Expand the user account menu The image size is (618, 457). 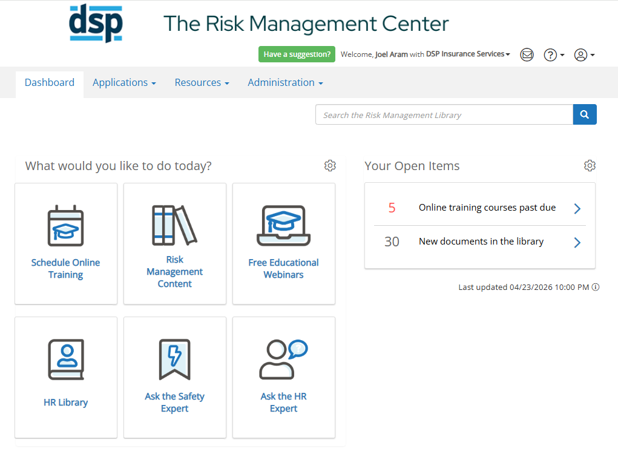[x=583, y=54]
